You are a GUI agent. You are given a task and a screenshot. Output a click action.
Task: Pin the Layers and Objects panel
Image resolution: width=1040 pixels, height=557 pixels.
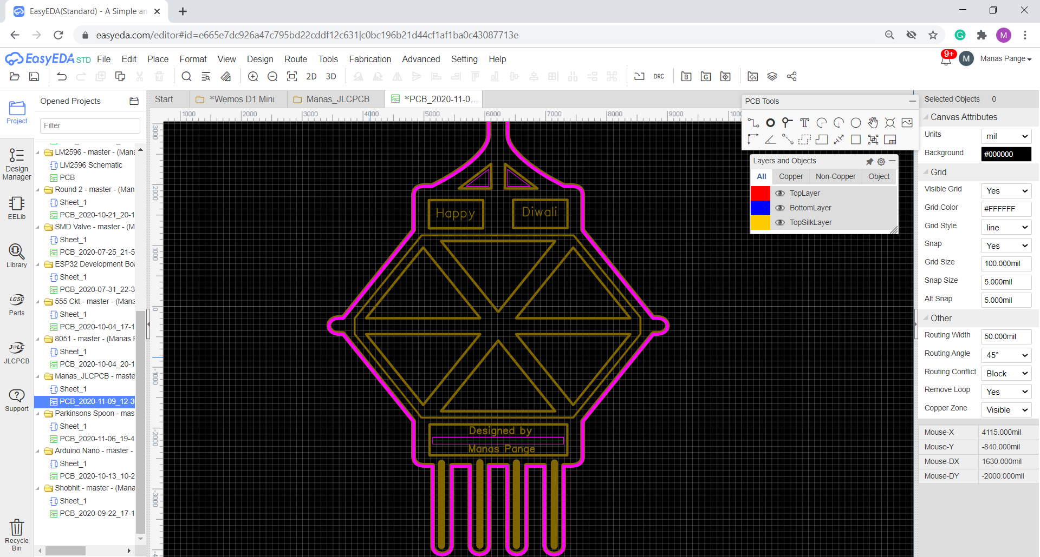869,161
